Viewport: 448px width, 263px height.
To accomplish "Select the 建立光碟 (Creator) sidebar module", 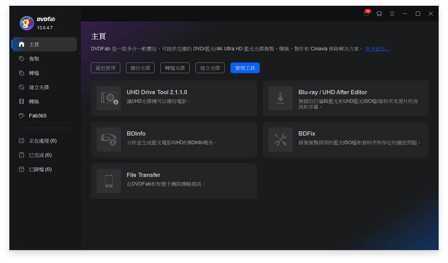I will tap(31, 87).
